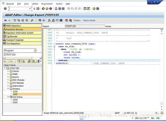Click the green Enter checkmark icon
The image size is (166, 121).
coord(5,8)
